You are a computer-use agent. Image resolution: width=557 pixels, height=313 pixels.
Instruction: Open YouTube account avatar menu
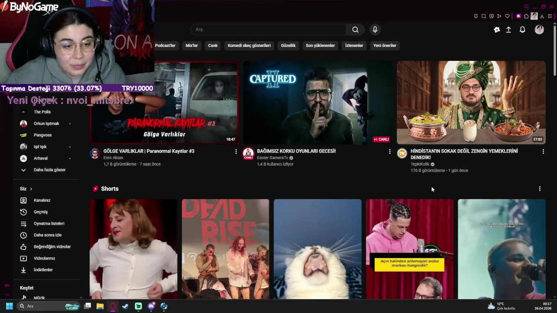click(539, 30)
